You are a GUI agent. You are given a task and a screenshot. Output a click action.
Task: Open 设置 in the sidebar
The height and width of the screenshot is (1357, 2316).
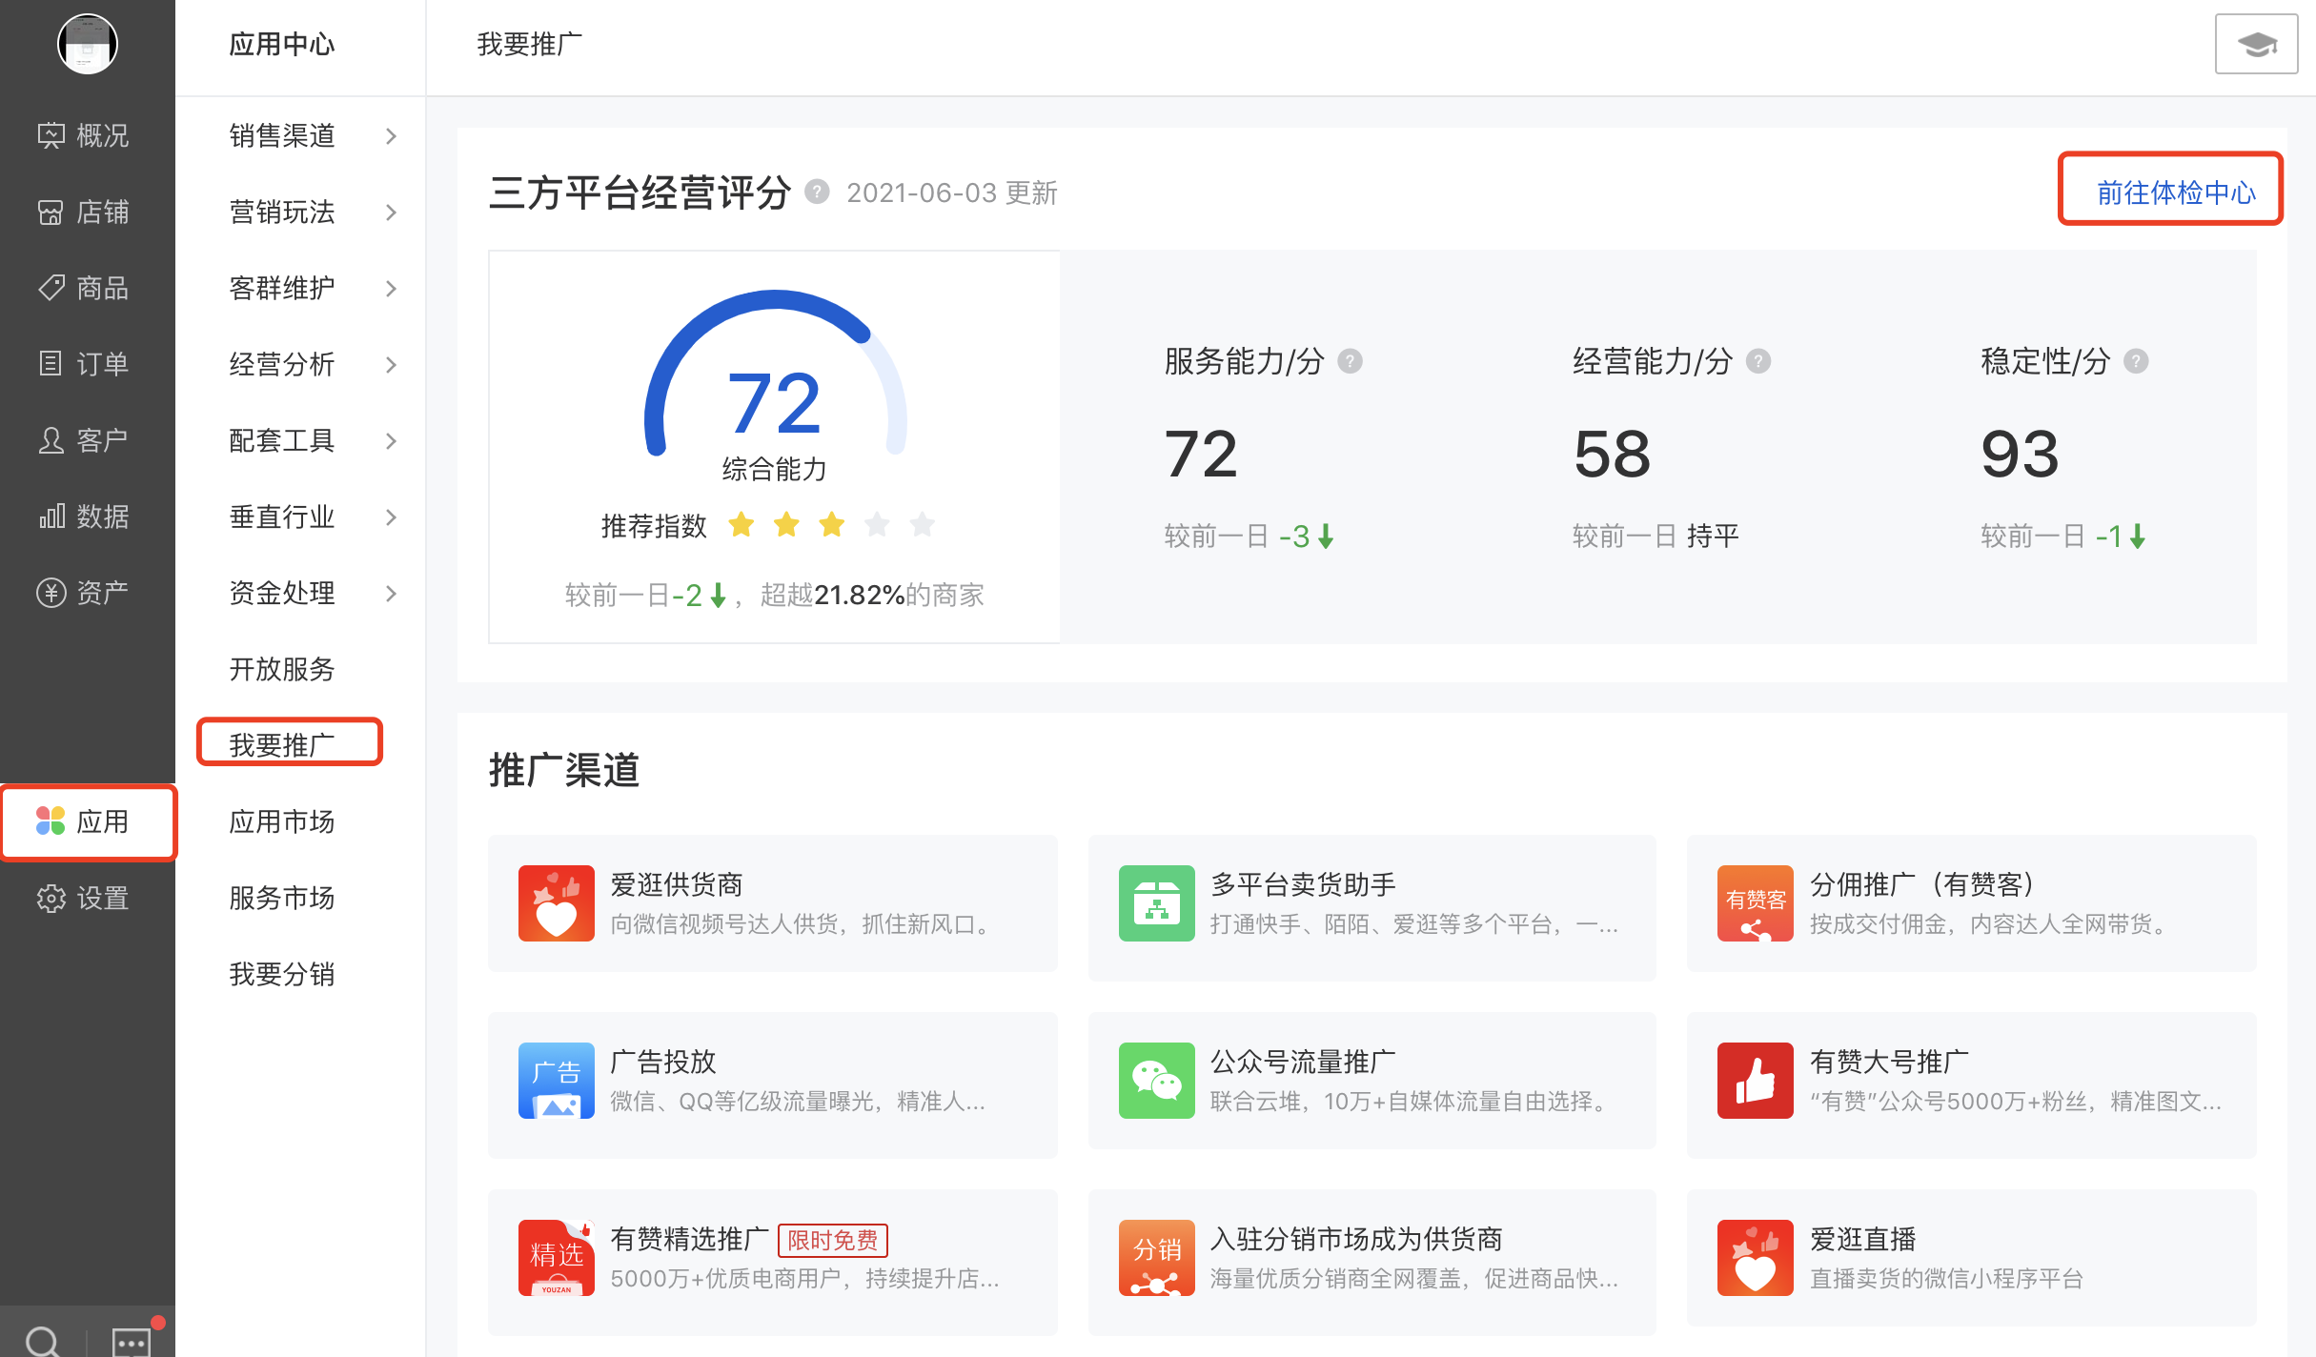click(x=84, y=898)
